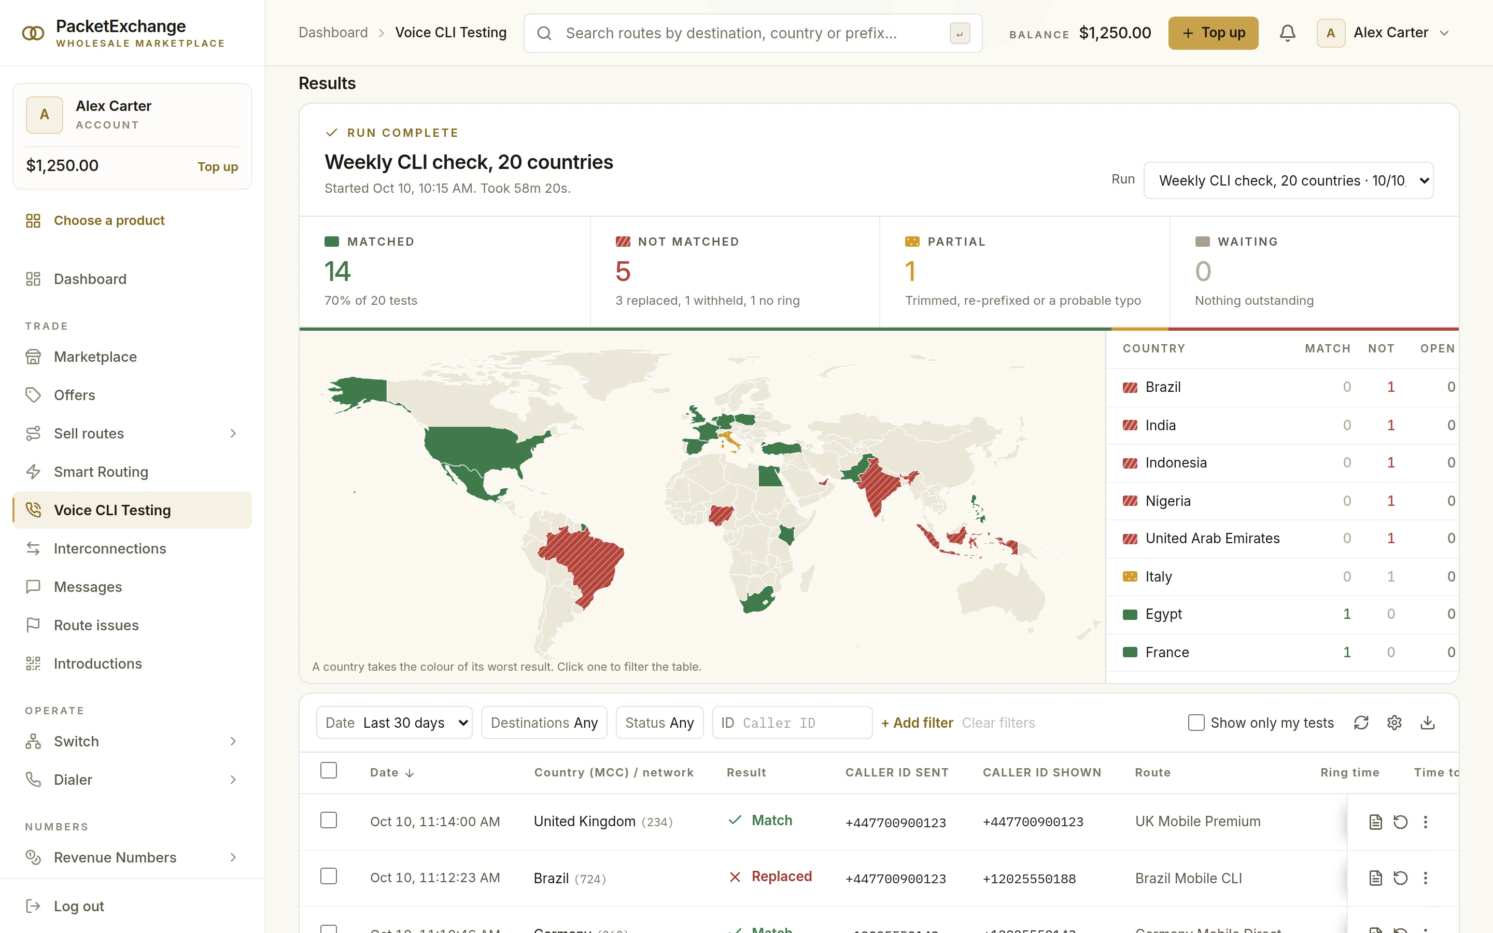Viewport: 1493px width, 933px height.
Task: Retry the United Kingdom test icon
Action: [x=1400, y=822]
